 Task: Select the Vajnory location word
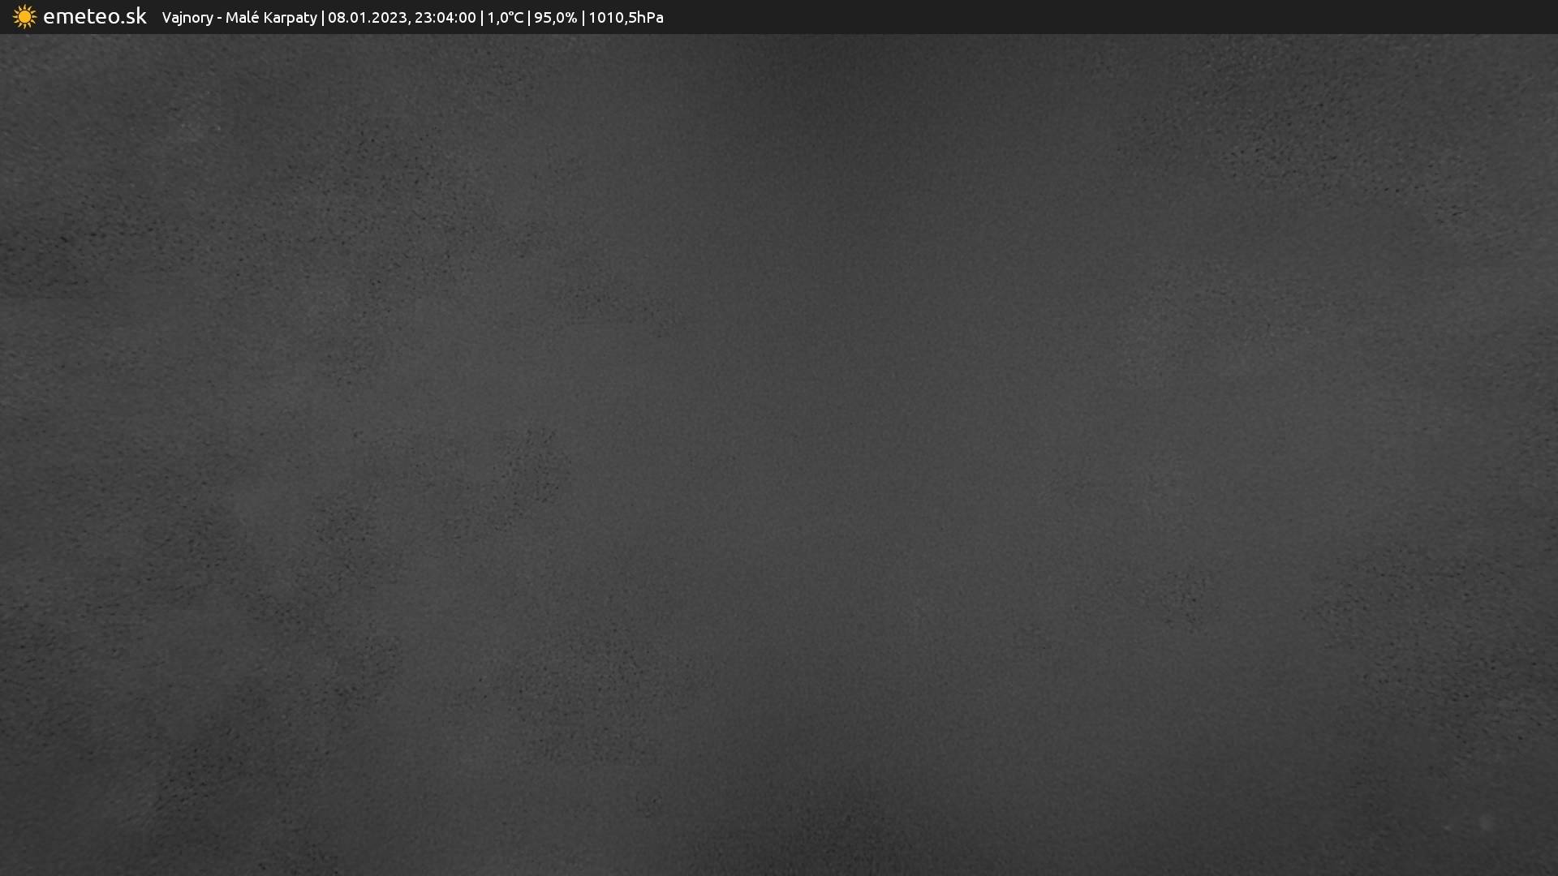[187, 18]
